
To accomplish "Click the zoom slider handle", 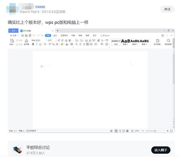I will click(x=155, y=131).
